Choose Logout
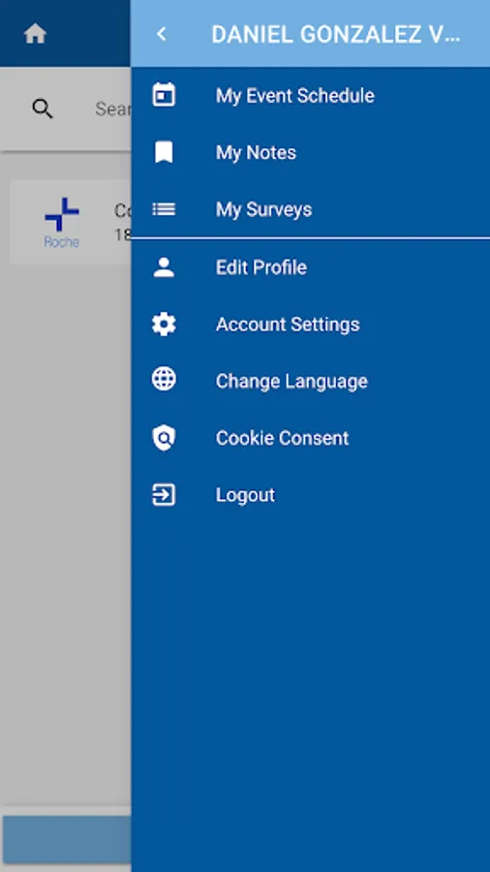The width and height of the screenshot is (490, 872). pyautogui.click(x=311, y=495)
